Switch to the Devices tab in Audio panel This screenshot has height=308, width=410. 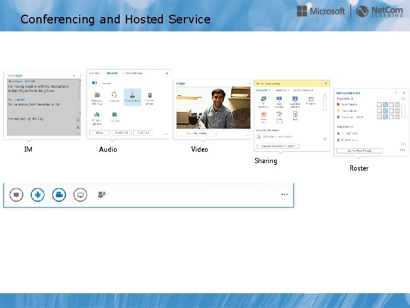coord(112,74)
